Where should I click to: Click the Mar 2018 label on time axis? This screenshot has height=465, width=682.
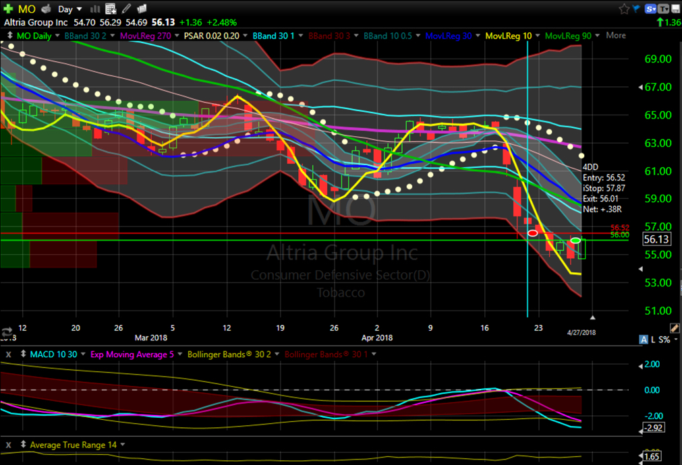tap(151, 338)
